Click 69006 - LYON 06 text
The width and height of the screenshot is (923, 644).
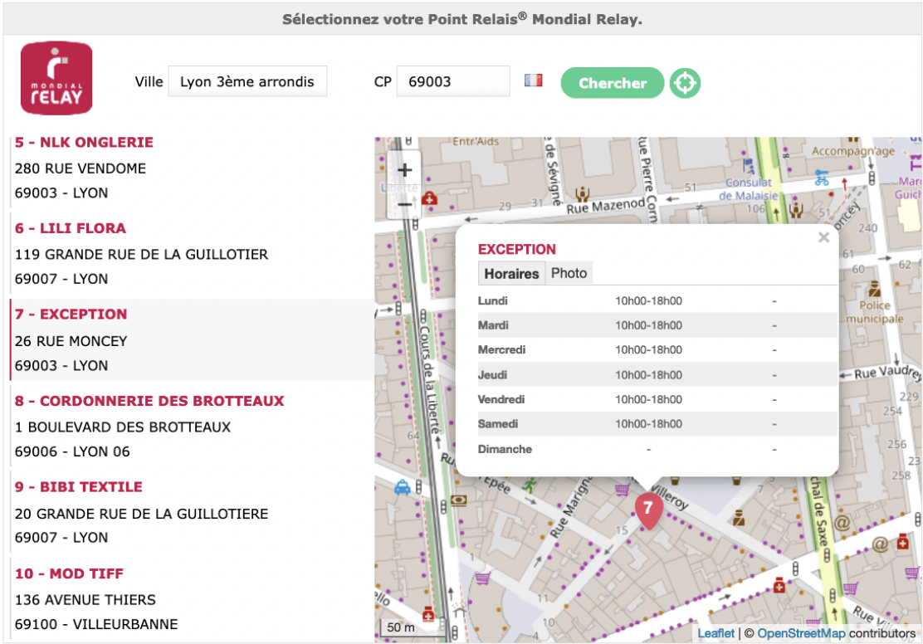tap(72, 451)
